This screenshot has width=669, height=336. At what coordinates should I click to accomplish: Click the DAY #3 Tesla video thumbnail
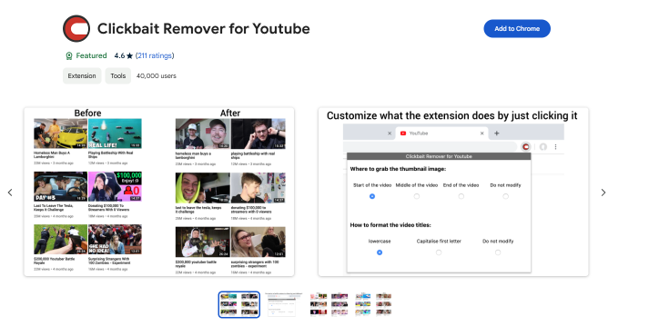tap(61, 186)
